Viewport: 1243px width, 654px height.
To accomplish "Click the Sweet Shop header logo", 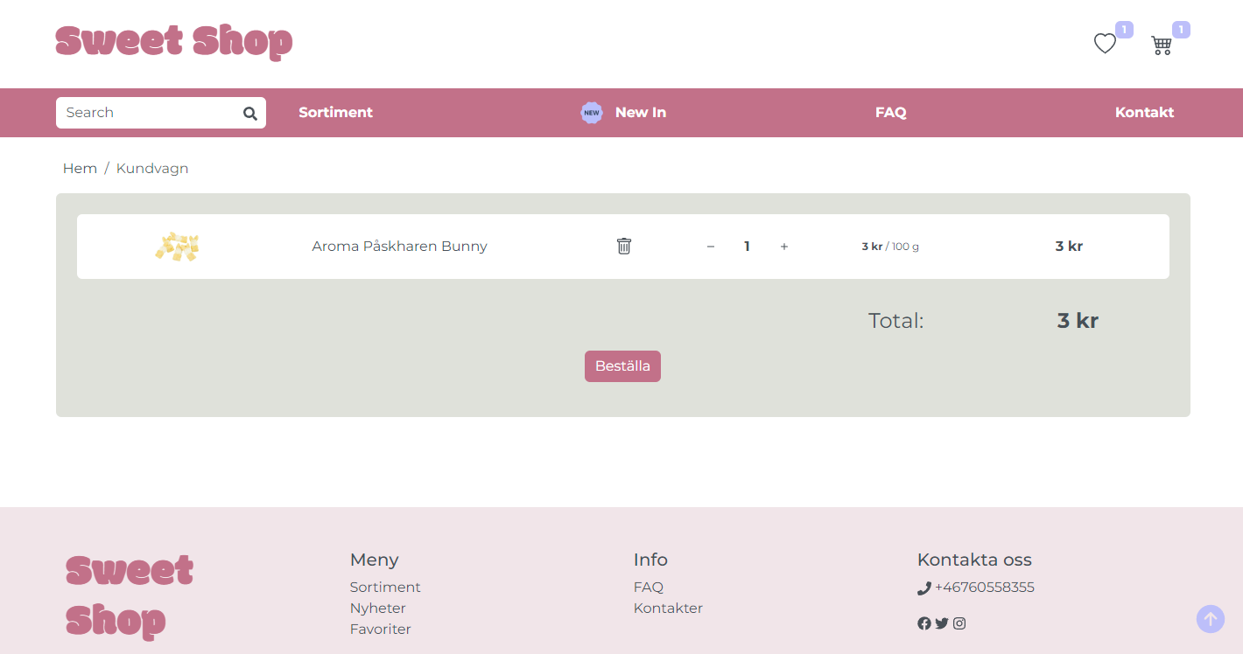I will coord(174,41).
